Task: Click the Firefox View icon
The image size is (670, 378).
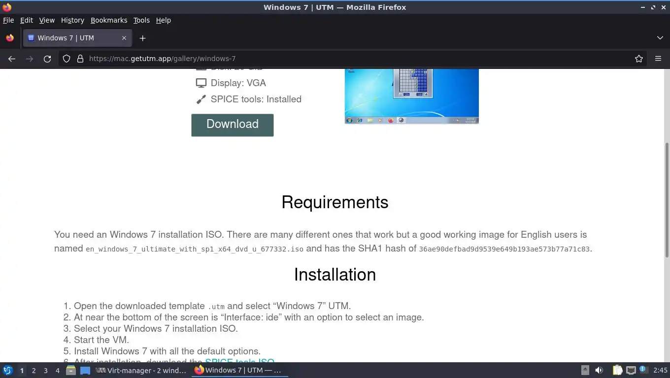Action: pos(10,38)
